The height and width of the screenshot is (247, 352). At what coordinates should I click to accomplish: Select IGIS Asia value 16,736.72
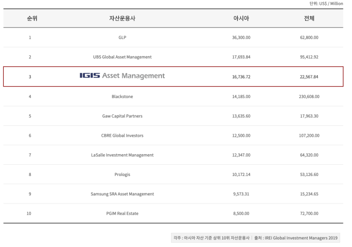(x=241, y=77)
